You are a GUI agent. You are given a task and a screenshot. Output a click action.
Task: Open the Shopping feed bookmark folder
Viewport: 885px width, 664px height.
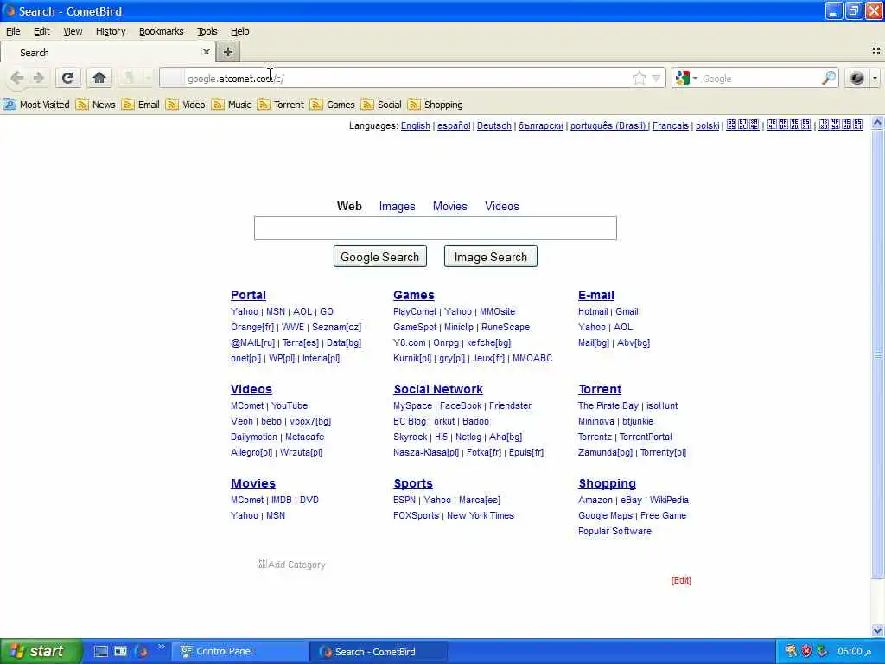click(x=436, y=105)
